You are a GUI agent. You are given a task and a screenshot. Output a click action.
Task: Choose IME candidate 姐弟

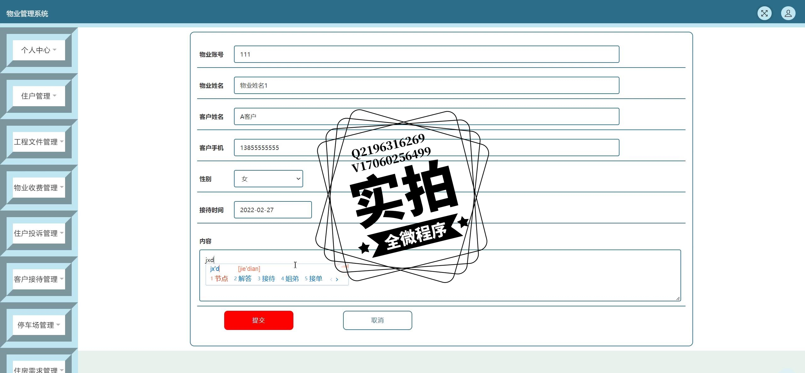(290, 279)
